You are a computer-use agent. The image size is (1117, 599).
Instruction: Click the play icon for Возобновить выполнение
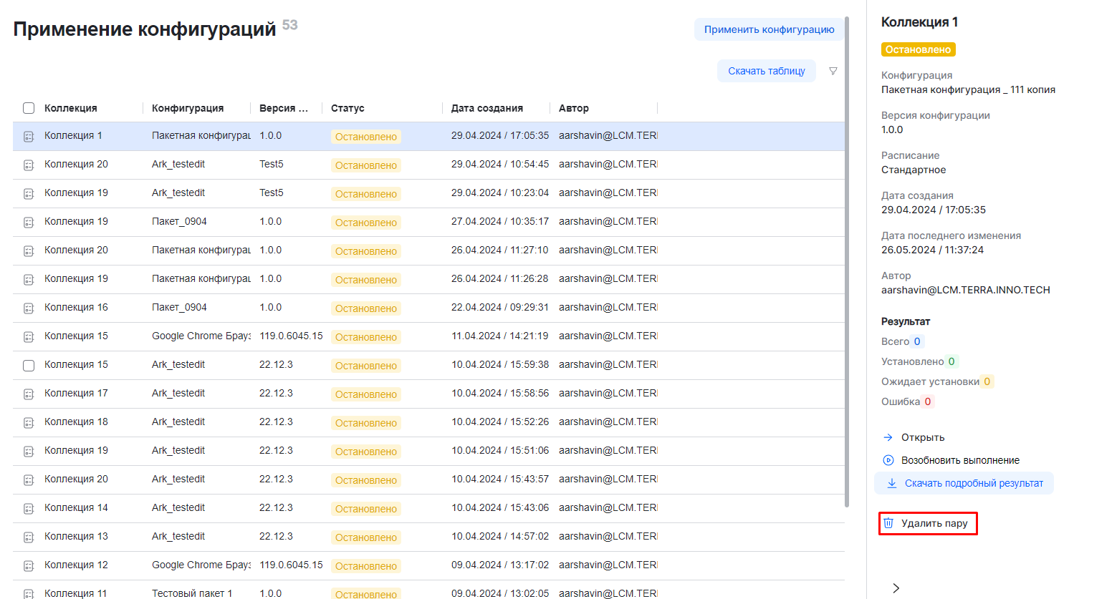pyautogui.click(x=888, y=460)
